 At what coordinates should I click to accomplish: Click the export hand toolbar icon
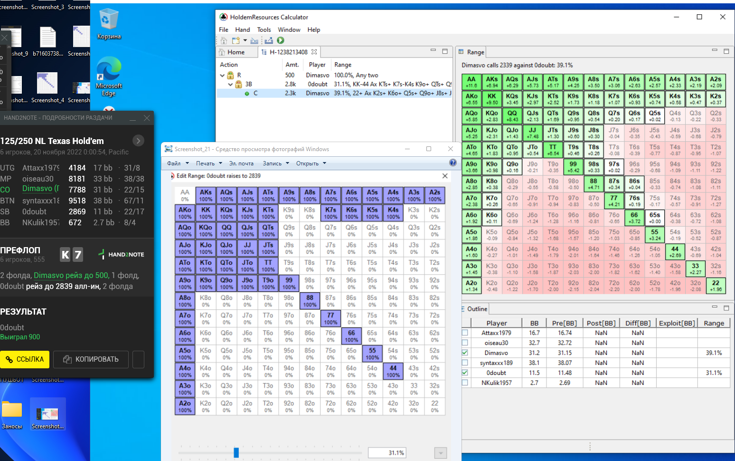(x=269, y=41)
